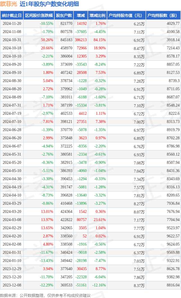
Task: Click the price change value 50.26%
Action: click(x=47, y=40)
